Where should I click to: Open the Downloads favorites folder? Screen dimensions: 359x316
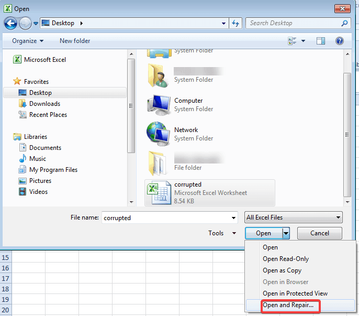(44, 104)
